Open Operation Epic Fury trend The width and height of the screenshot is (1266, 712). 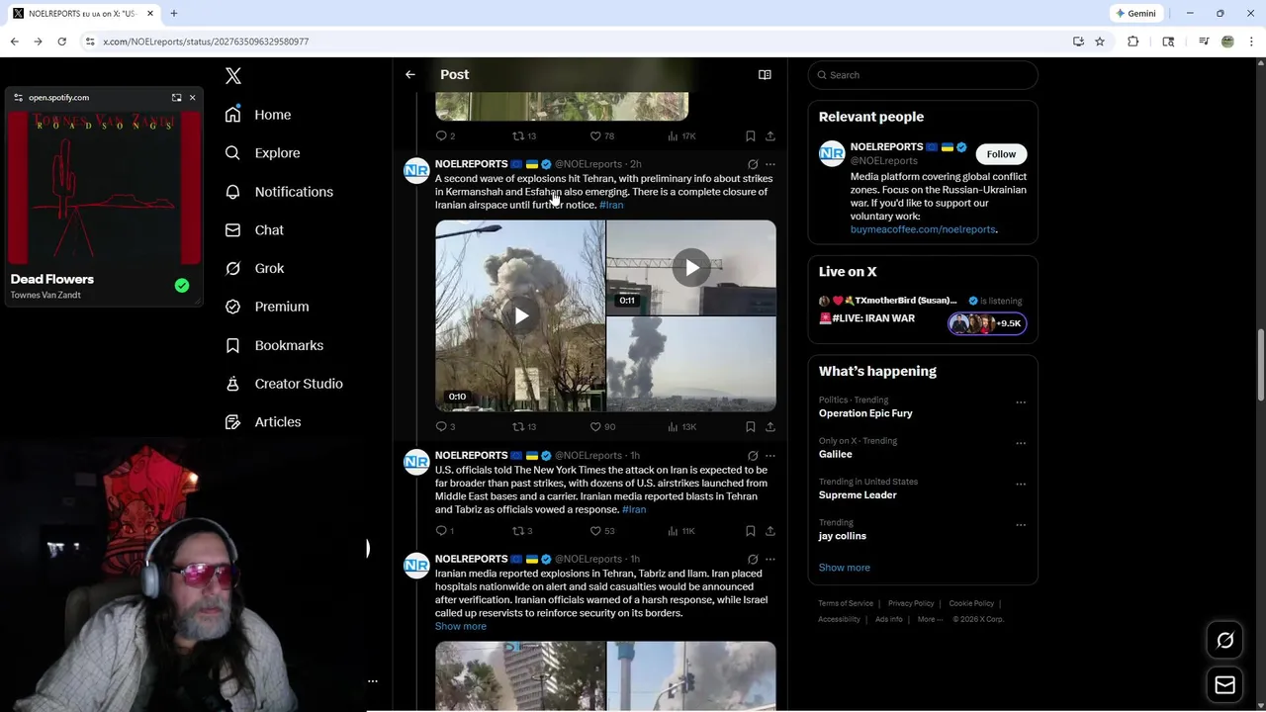pos(865,413)
